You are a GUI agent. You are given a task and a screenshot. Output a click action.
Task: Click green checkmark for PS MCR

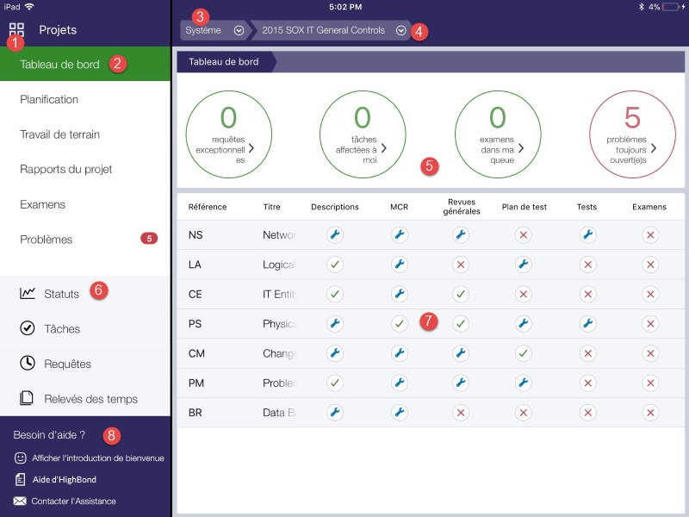399,324
